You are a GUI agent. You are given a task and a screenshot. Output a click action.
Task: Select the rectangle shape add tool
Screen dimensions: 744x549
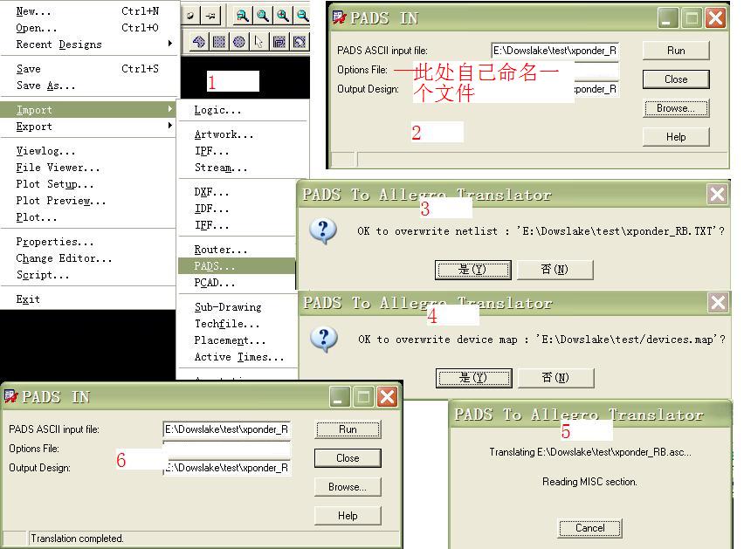coord(218,42)
